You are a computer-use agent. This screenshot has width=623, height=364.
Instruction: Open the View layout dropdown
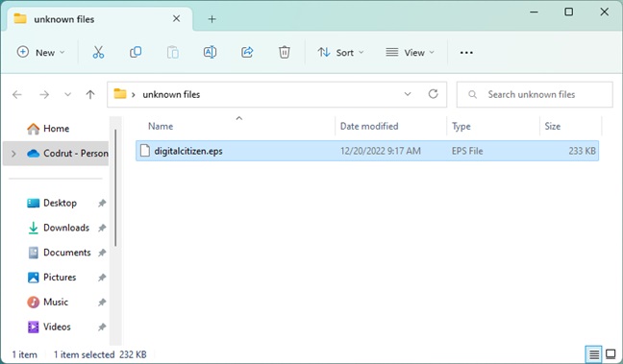[x=410, y=53]
